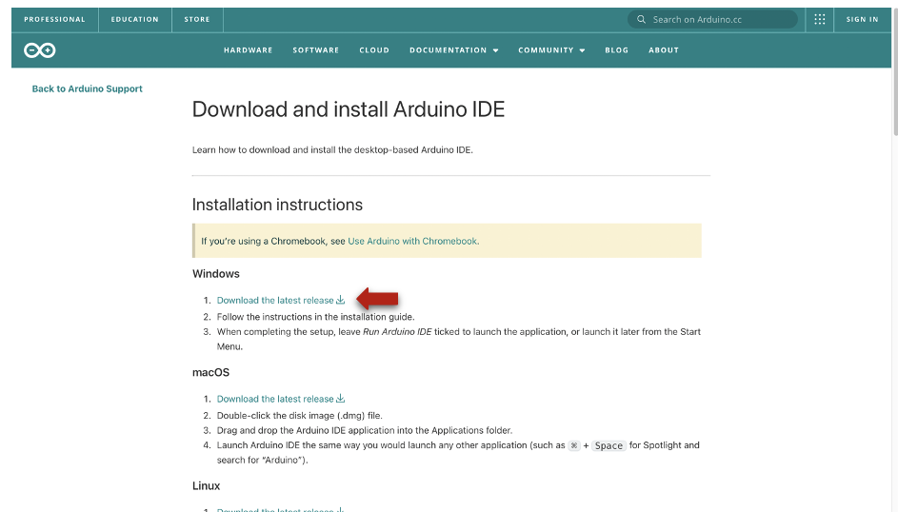
Task: Click the Arduino infinity logo
Action: point(39,50)
